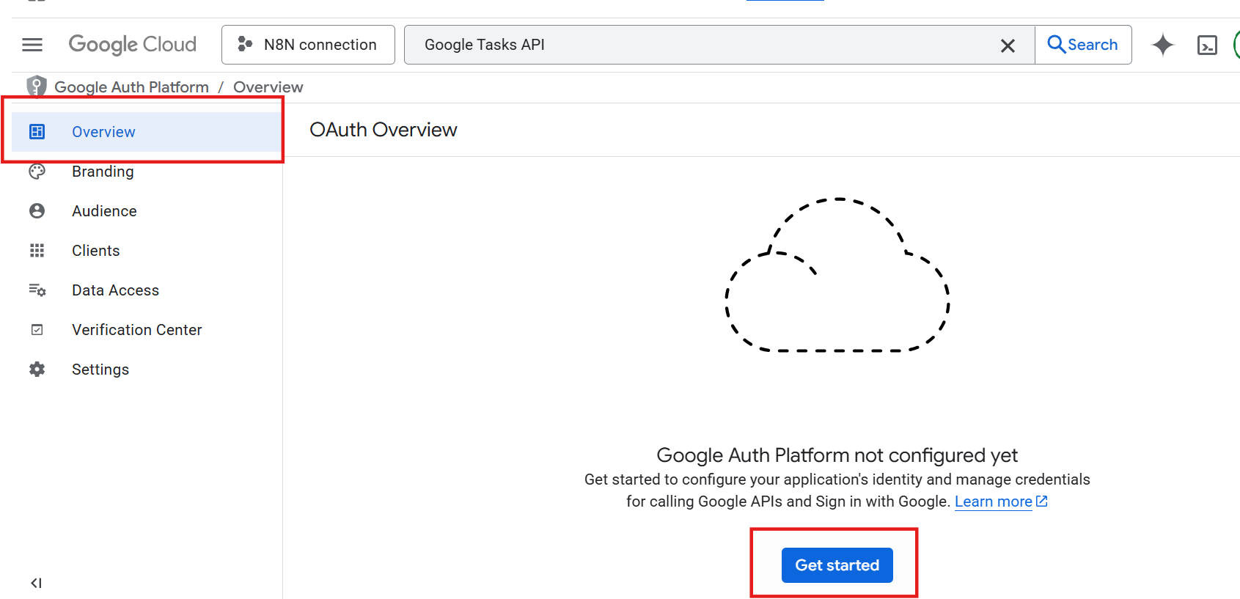Click the Gemini sparkle icon
Screen dimensions: 1240x599
(x=1162, y=45)
